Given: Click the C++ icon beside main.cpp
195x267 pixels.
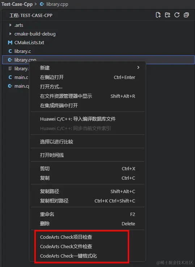Looking at the screenshot, I should [x=10, y=86].
